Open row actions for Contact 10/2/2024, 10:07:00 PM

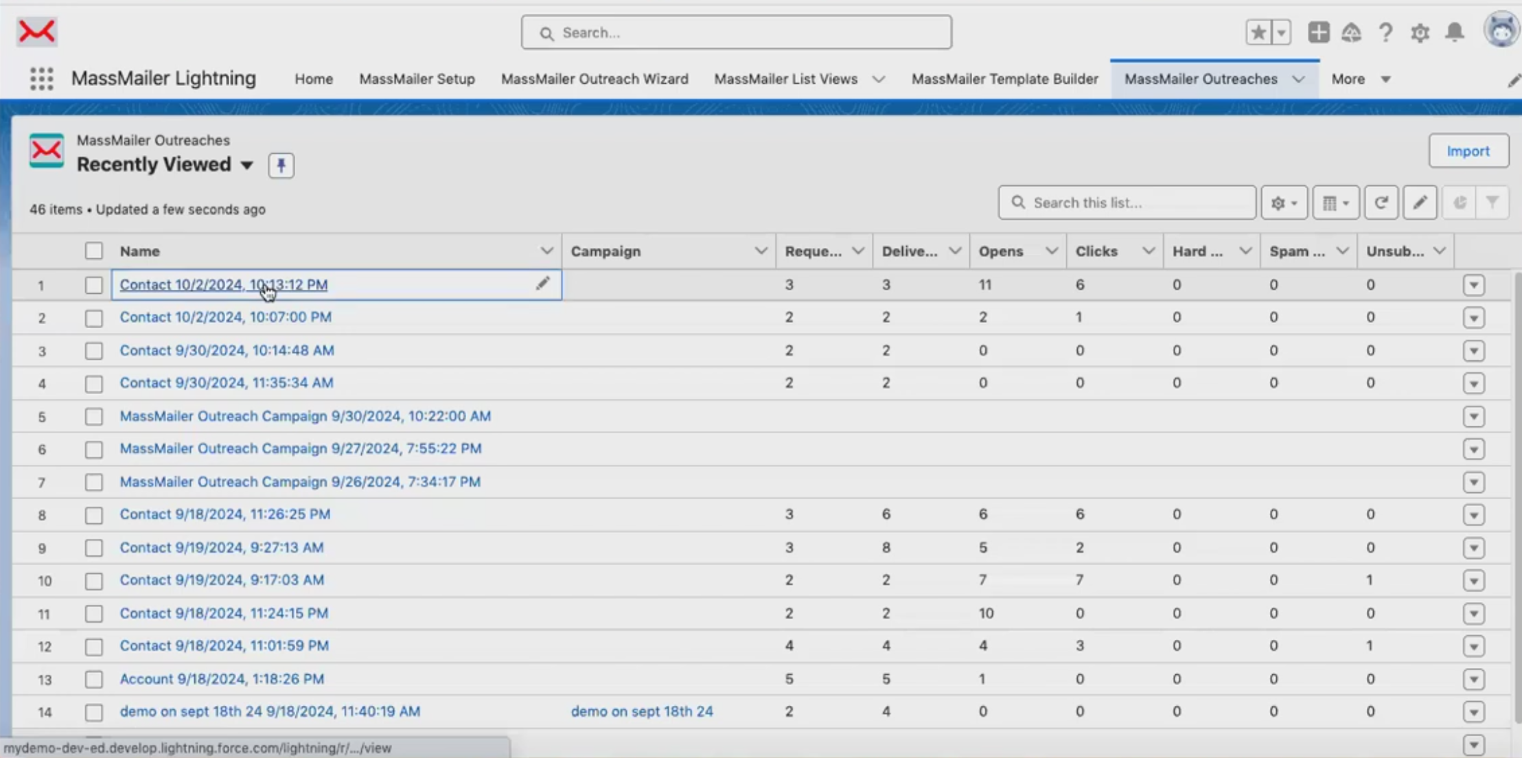(1474, 318)
